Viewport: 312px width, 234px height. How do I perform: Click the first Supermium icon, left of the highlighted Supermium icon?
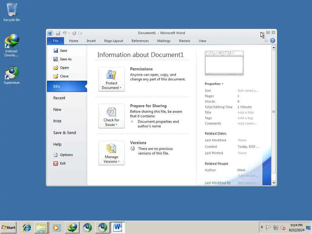[87, 227]
